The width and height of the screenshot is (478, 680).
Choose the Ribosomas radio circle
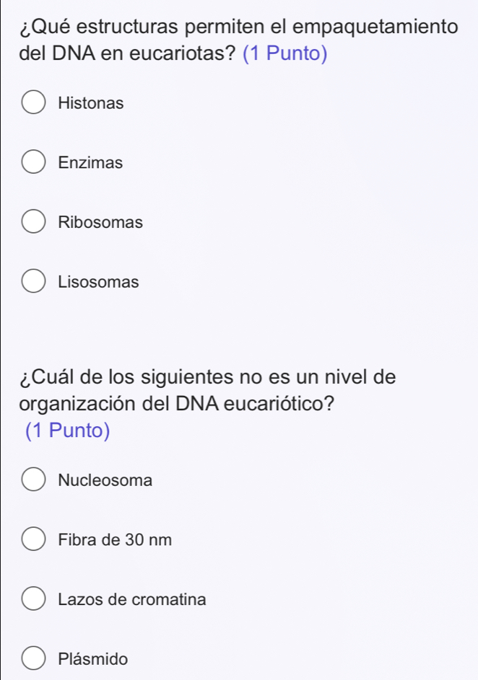[34, 222]
